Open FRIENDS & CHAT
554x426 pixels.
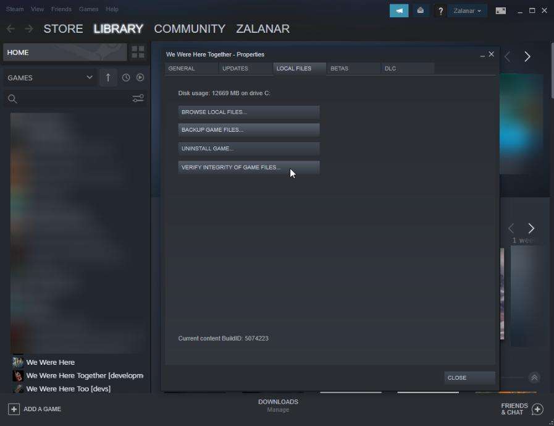(514, 409)
